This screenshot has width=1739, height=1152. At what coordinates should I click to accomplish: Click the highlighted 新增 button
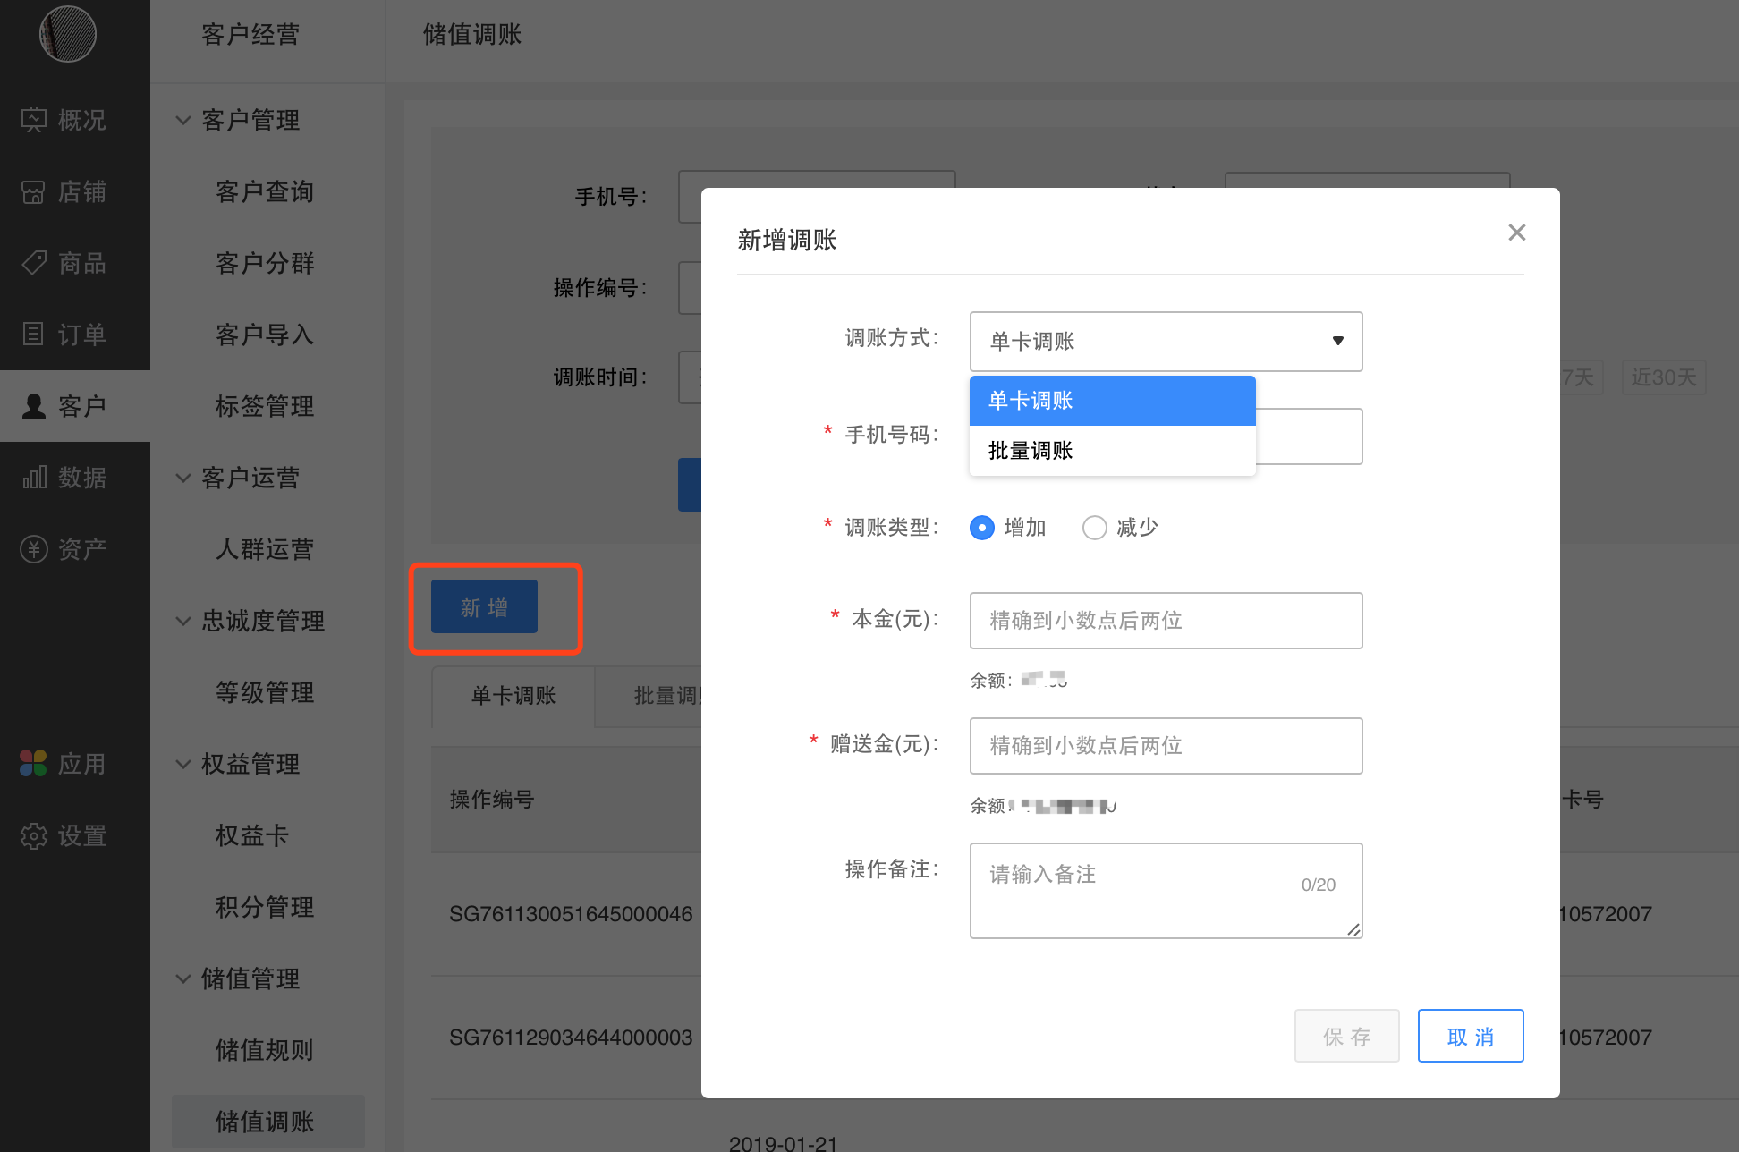click(483, 606)
